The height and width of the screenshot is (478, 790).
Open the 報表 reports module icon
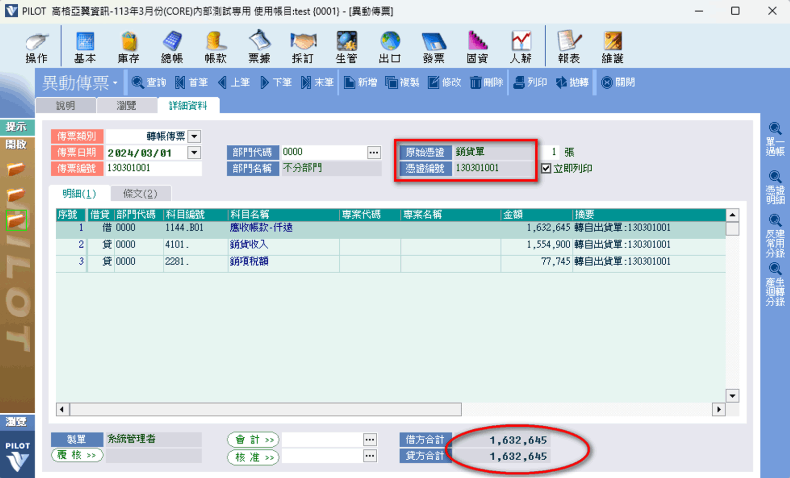[x=569, y=47]
